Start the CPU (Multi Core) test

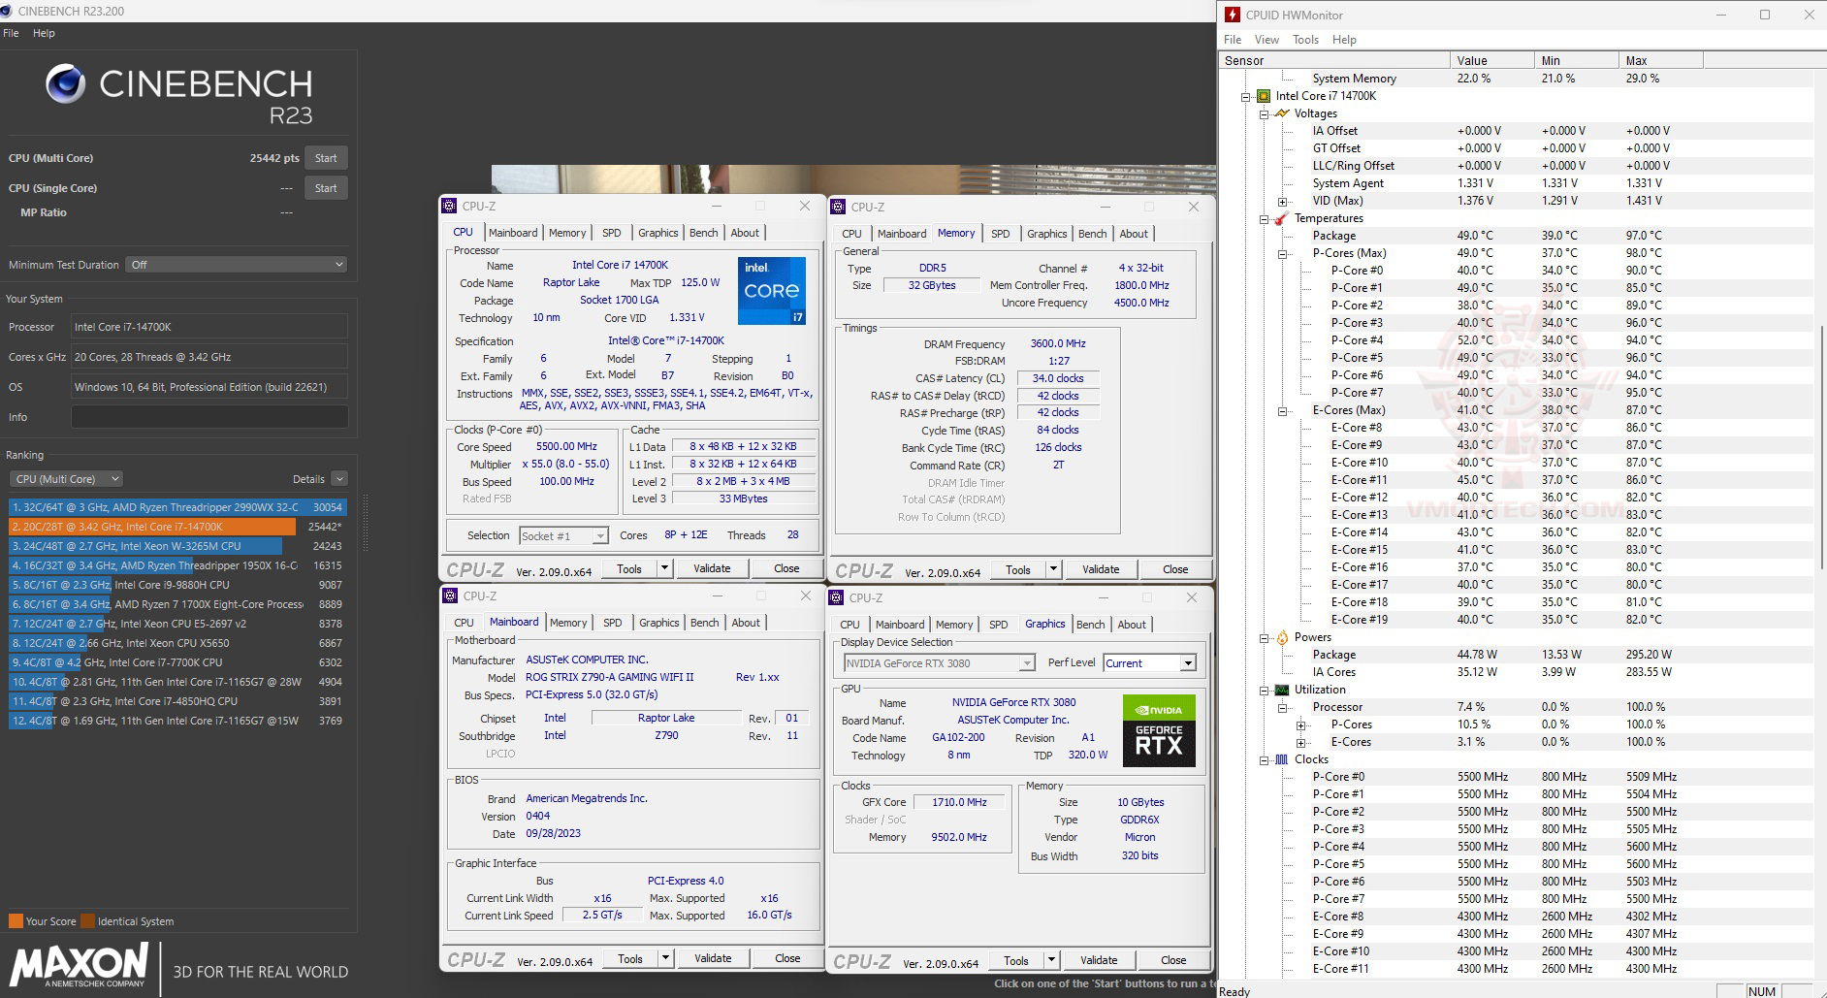tap(326, 158)
